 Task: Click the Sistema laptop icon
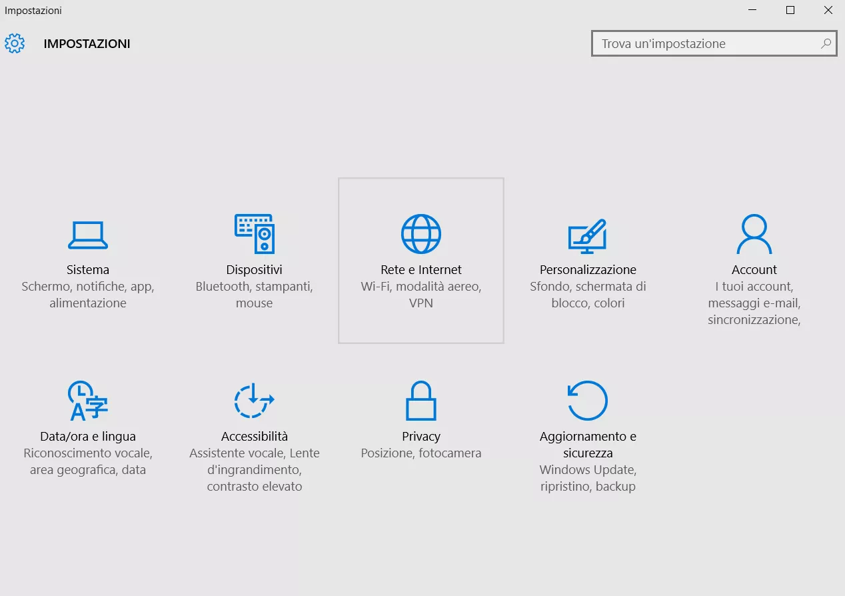tap(87, 235)
